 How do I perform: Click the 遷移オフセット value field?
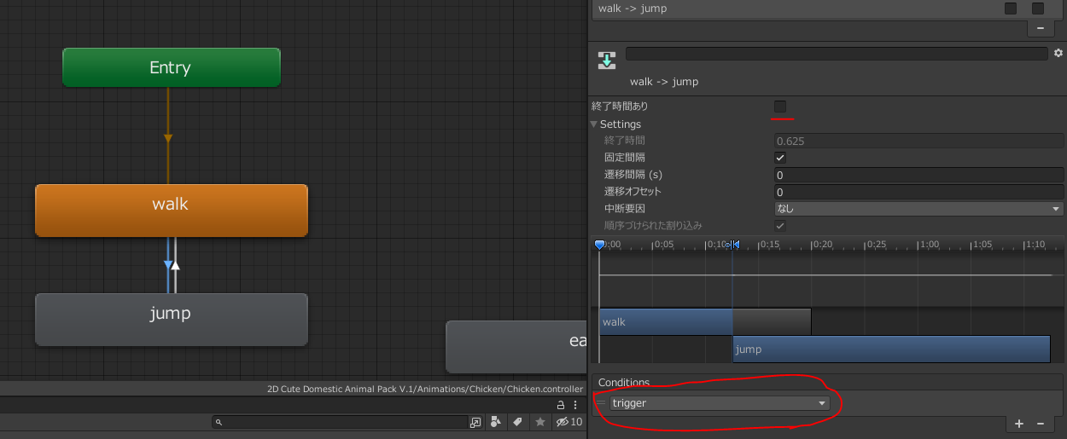coord(918,192)
